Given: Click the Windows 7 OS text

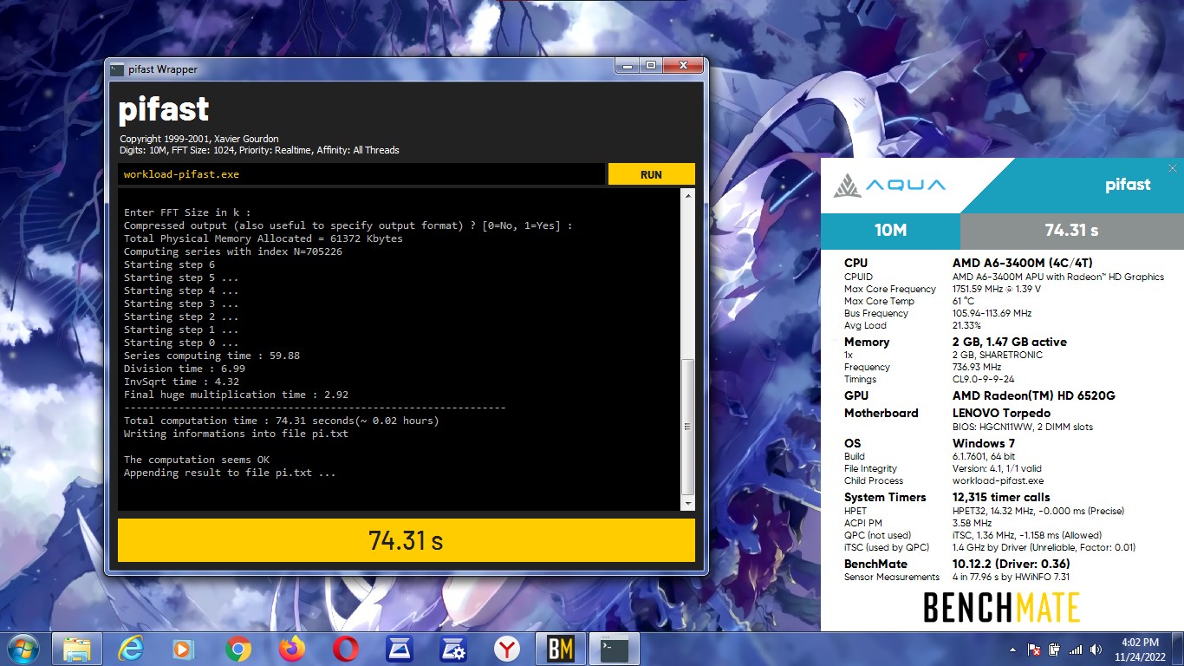Looking at the screenshot, I should pyautogui.click(x=984, y=443).
